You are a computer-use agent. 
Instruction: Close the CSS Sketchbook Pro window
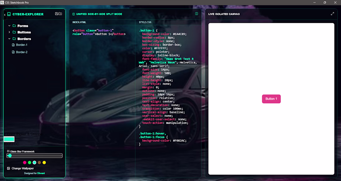[335, 2]
